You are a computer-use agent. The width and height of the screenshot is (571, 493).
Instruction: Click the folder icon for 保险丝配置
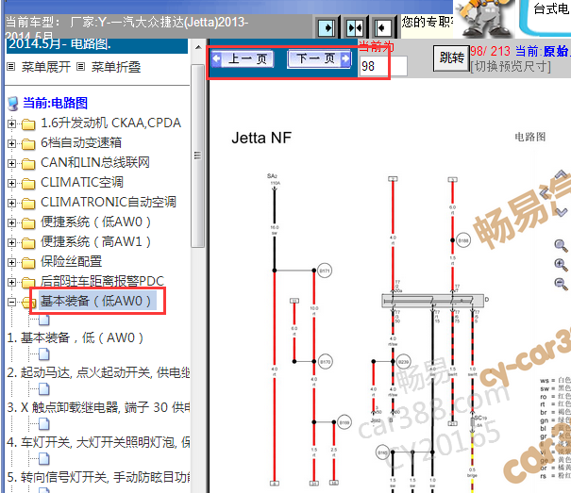[x=28, y=263]
